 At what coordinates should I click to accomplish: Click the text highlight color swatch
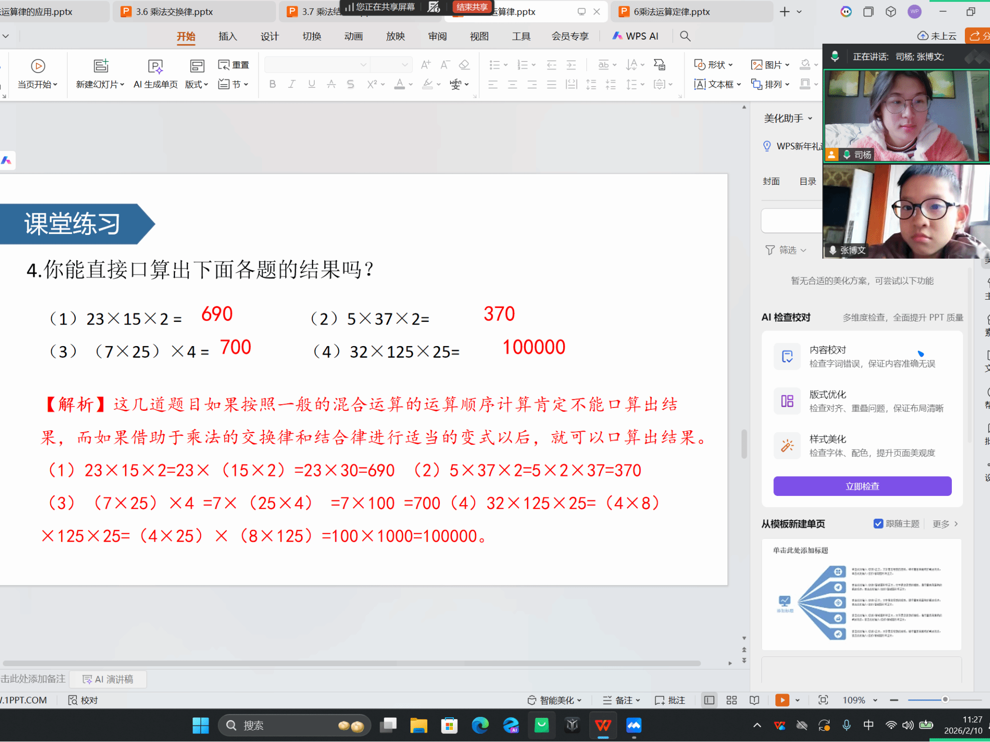coord(427,85)
